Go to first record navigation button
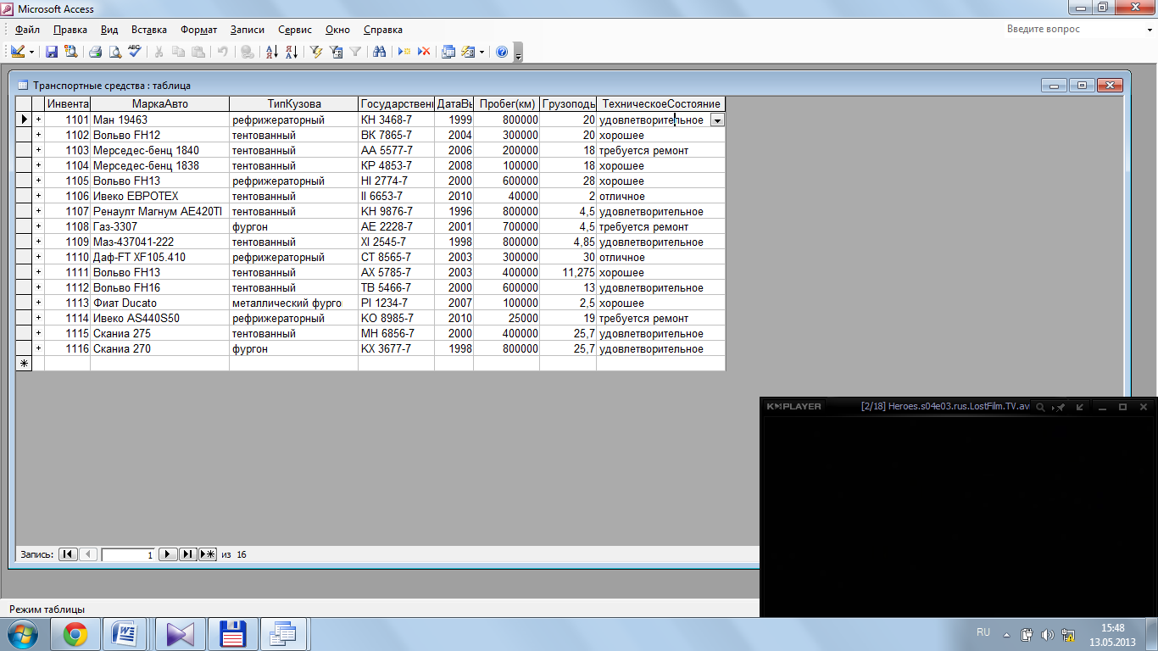Viewport: 1158px width, 651px height. click(x=67, y=554)
